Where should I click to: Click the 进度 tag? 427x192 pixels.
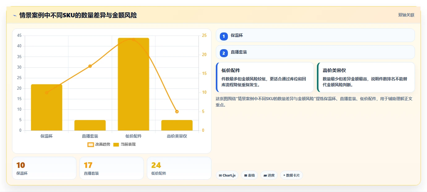coord(269,175)
